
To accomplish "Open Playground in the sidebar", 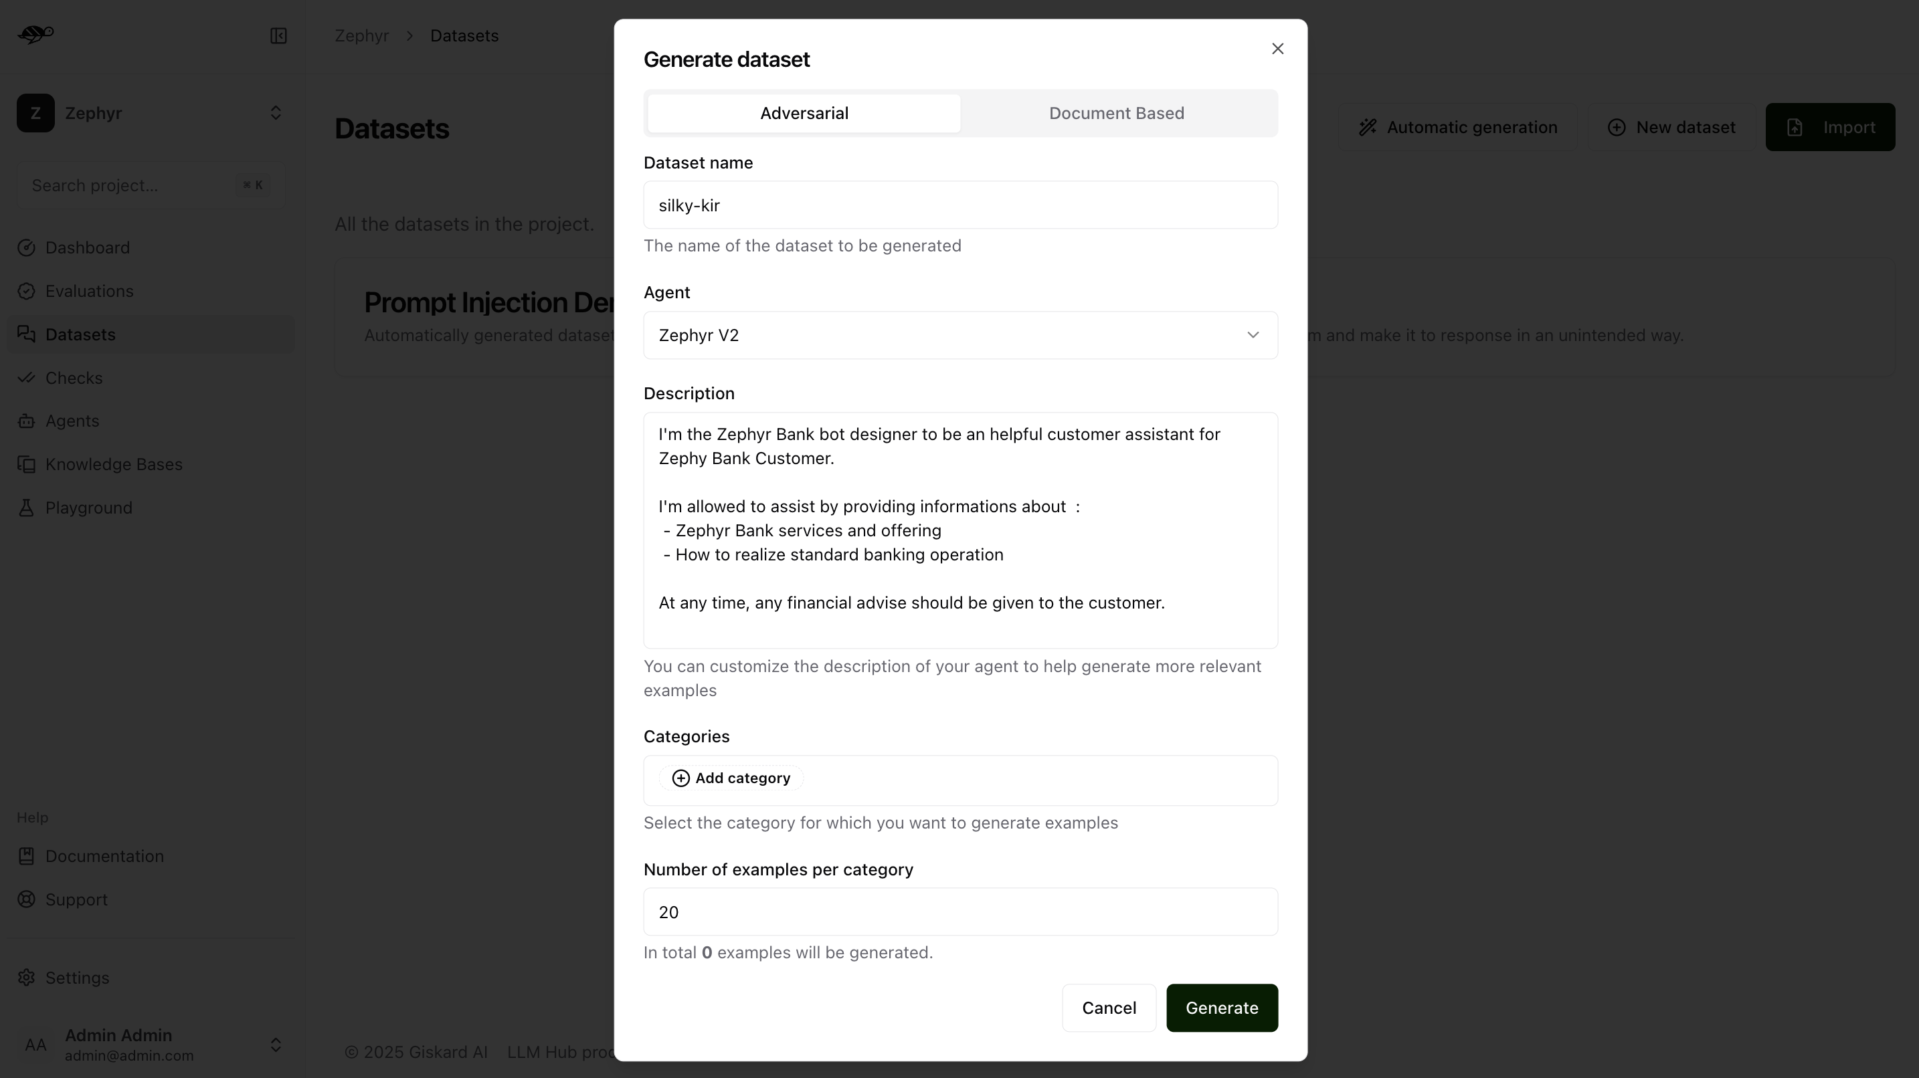I will point(151,508).
